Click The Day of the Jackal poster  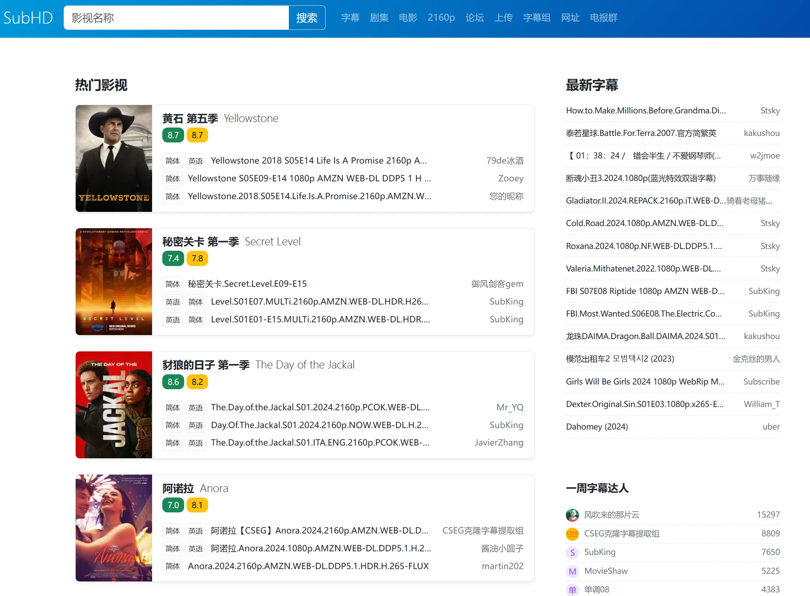pos(114,405)
